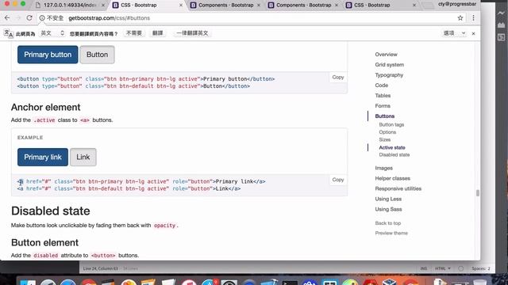Click the opacity code label
Image resolution: width=508 pixels, height=285 pixels.
[x=164, y=226]
